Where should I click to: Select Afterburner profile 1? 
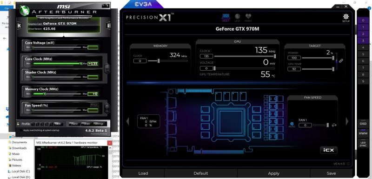(x=33, y=124)
